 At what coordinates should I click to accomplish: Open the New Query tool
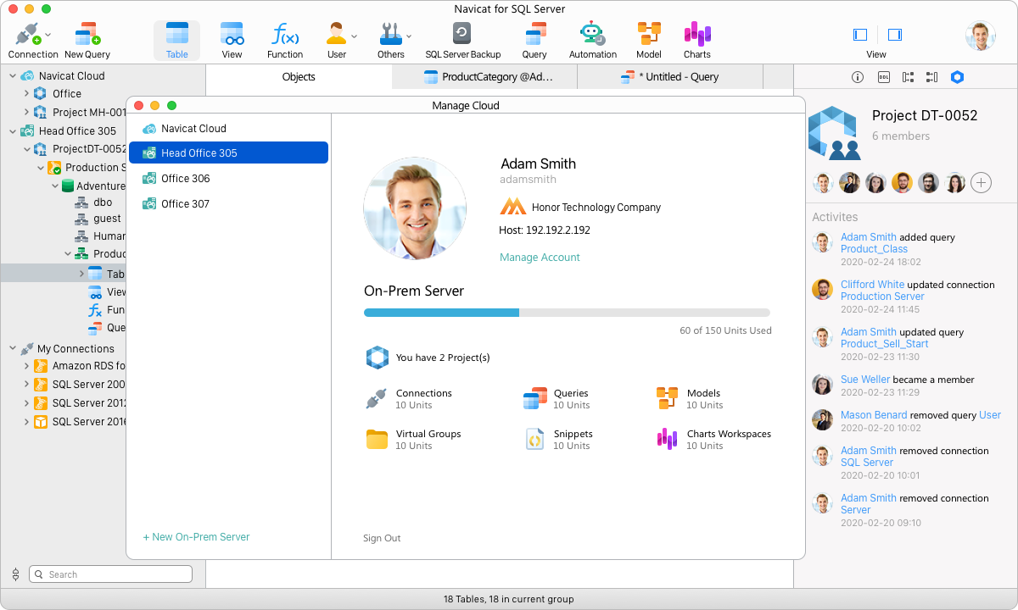tap(85, 38)
